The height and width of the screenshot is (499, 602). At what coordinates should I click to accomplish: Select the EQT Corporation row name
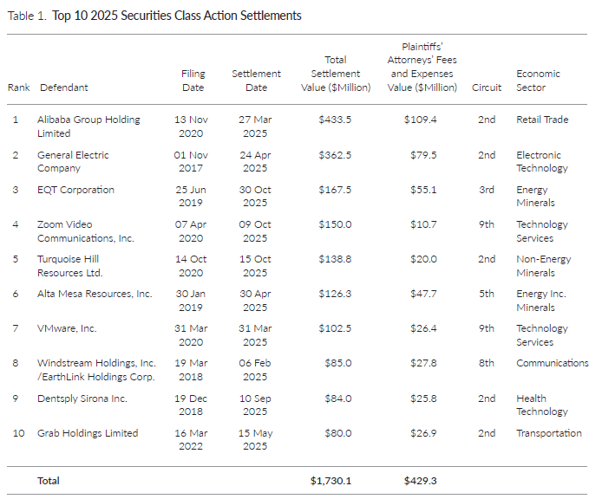75,190
